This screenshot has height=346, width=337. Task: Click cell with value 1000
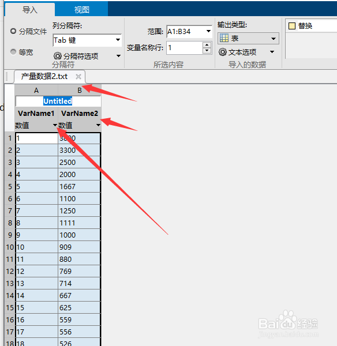point(79,235)
